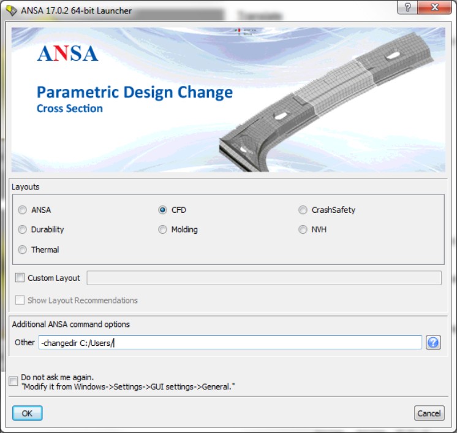This screenshot has height=433, width=457.
Task: Cancel the launcher dialog
Action: pos(429,413)
